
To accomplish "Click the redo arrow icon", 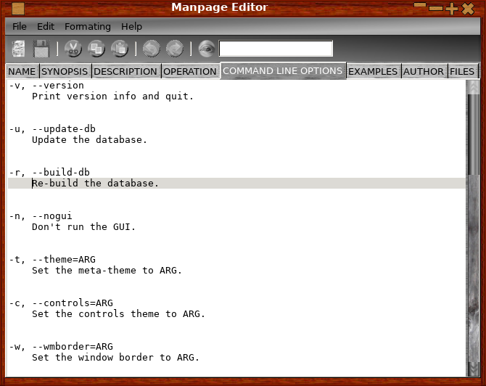I will [x=175, y=49].
